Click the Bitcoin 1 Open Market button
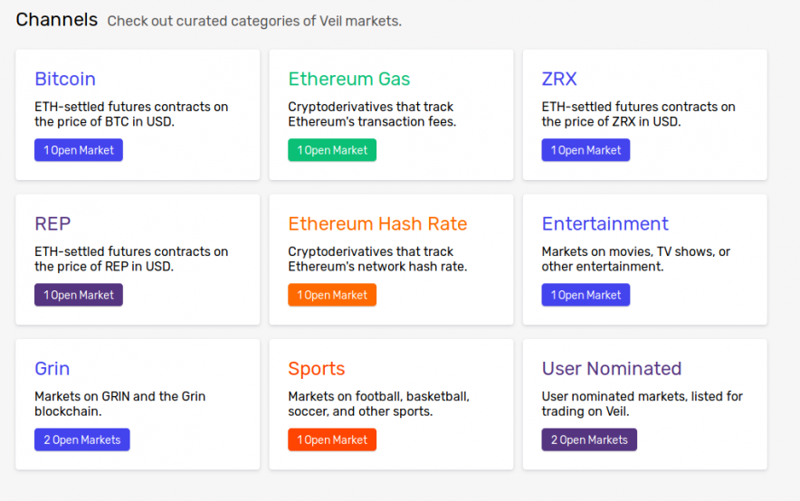 pyautogui.click(x=79, y=150)
